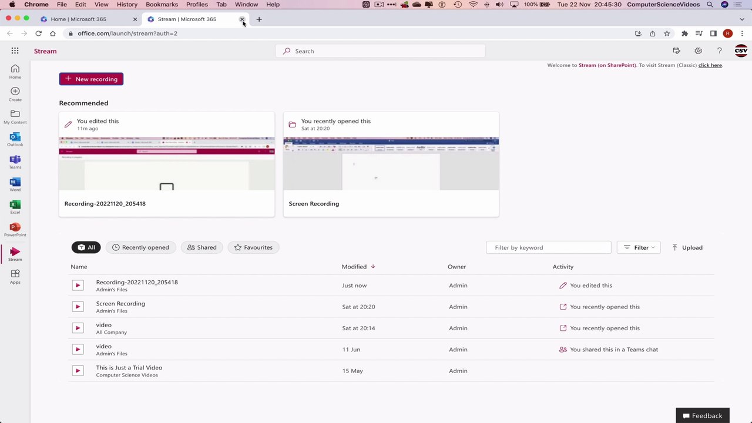Screen dimensions: 752x423
Task: Click the Search box in header
Action: pos(381,51)
